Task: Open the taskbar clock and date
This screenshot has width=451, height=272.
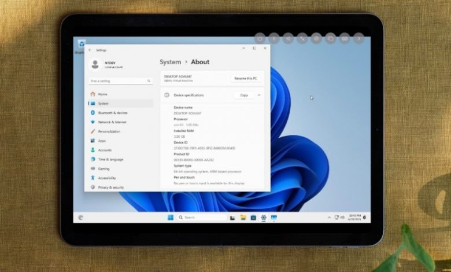Action: pos(354,218)
